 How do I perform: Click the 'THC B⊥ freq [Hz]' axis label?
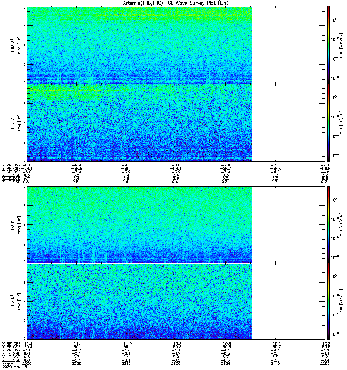16,225
